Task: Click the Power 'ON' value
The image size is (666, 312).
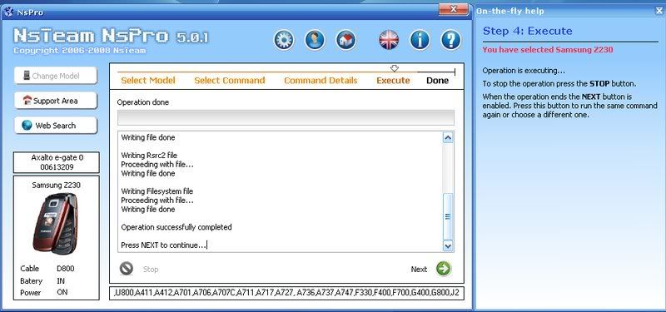Action: click(62, 293)
